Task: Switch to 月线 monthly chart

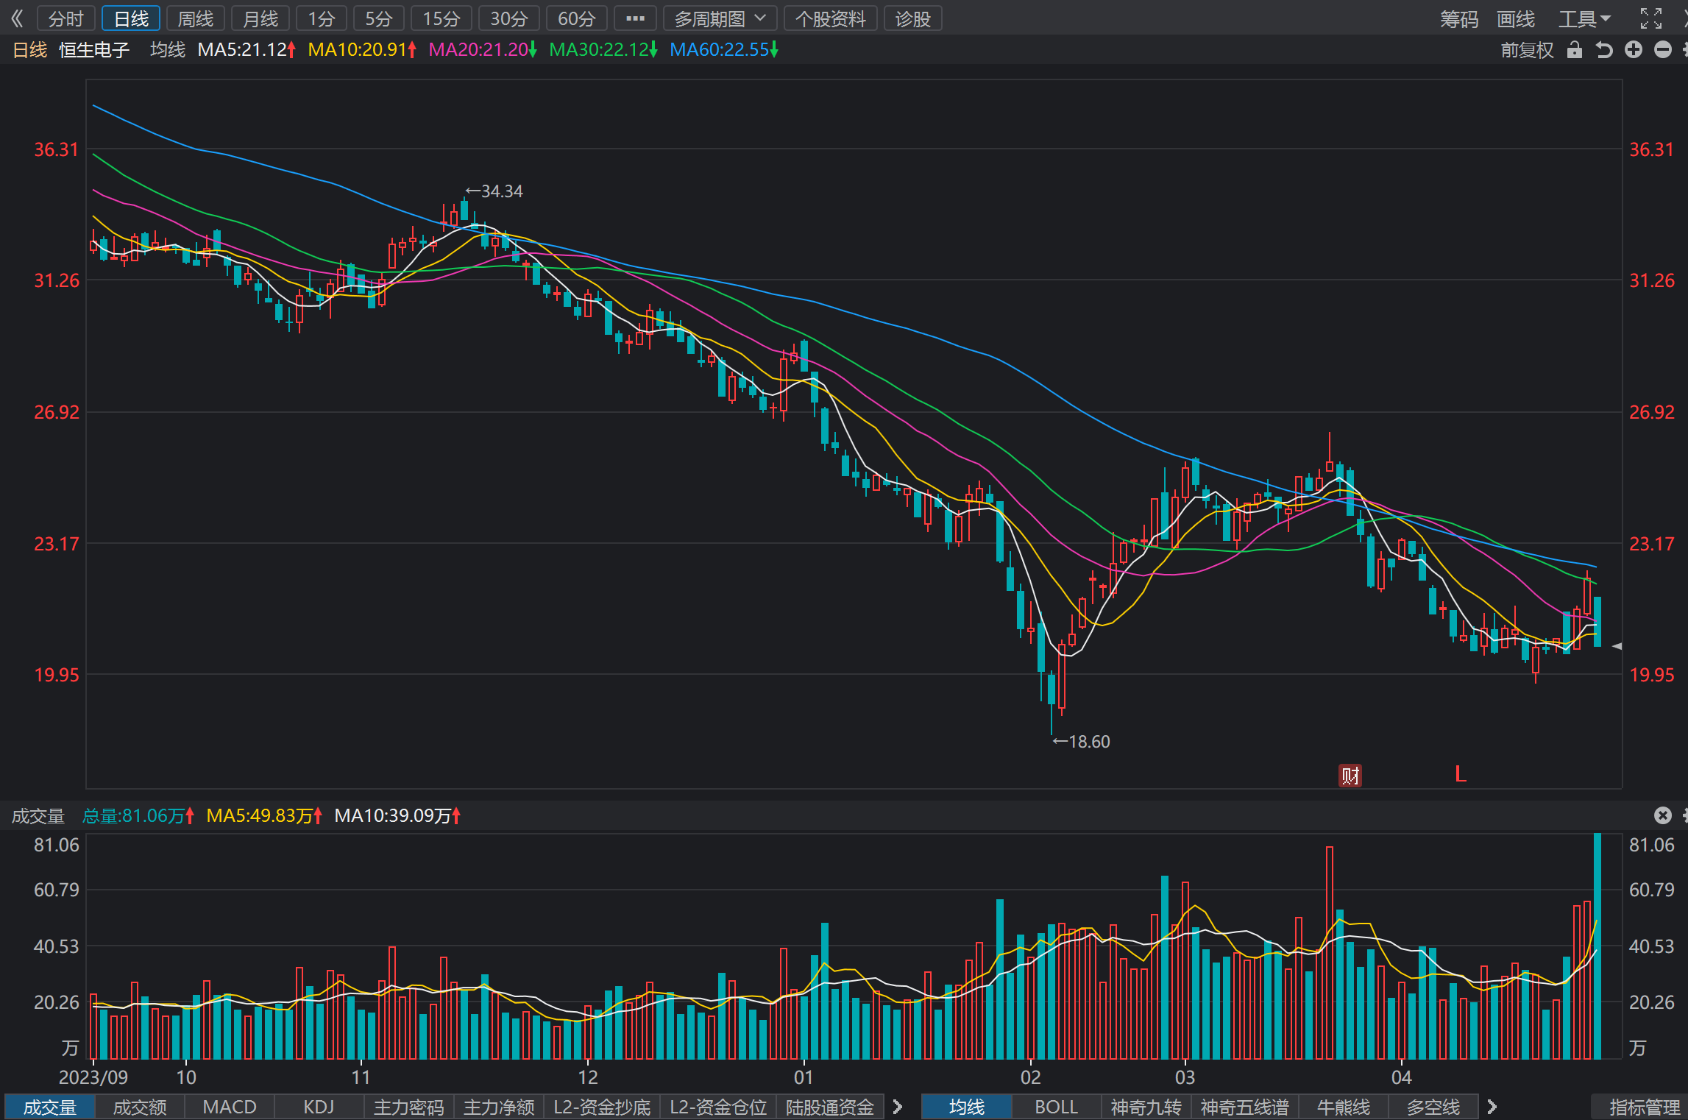Action: point(260,18)
